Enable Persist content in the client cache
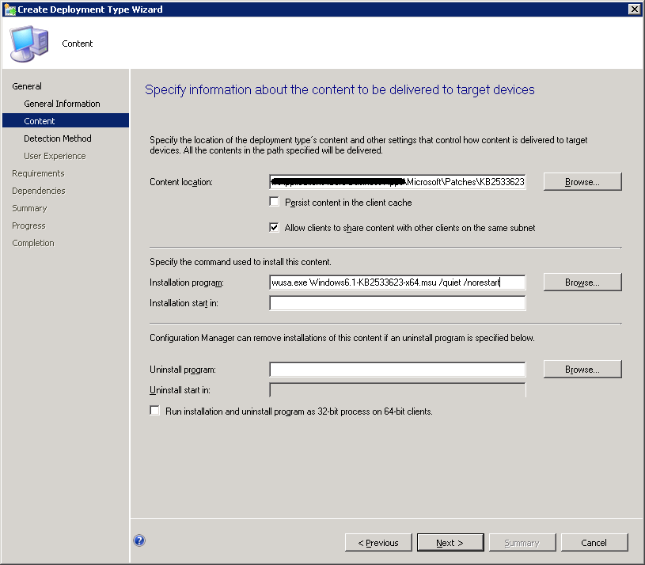The width and height of the screenshot is (645, 565). click(275, 203)
